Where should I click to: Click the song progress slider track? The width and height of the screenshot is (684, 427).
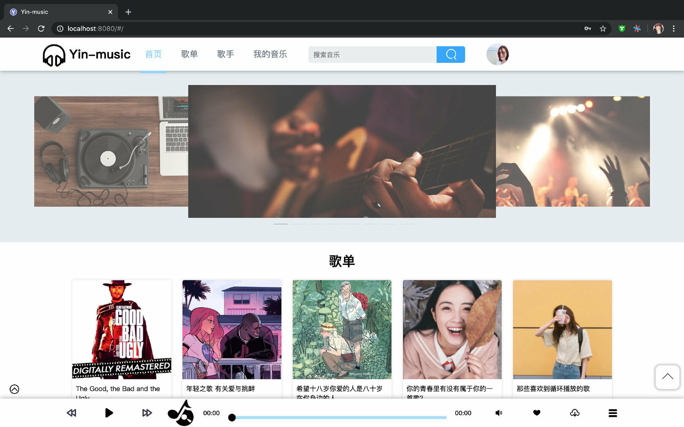(339, 417)
